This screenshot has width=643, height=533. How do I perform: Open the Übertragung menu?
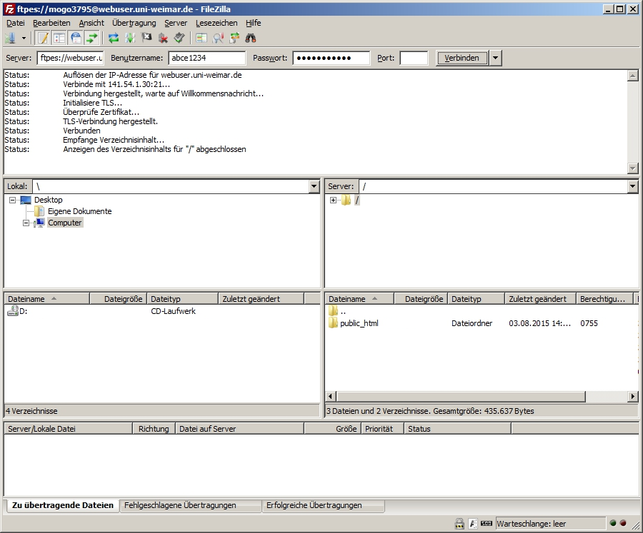click(134, 23)
